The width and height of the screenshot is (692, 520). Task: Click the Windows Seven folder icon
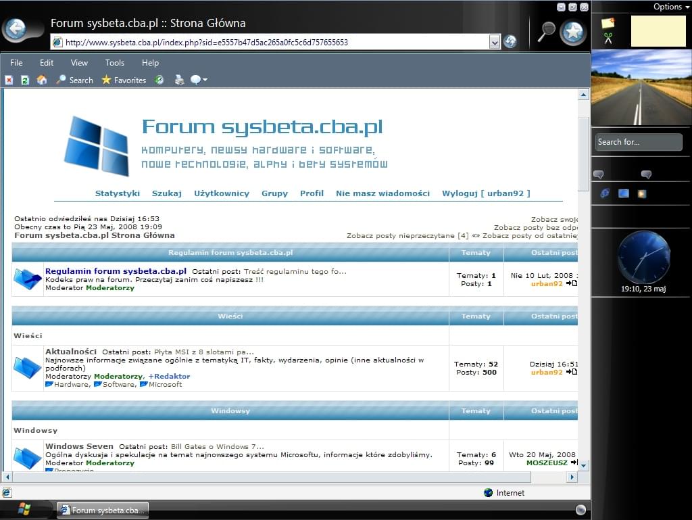[x=27, y=458]
